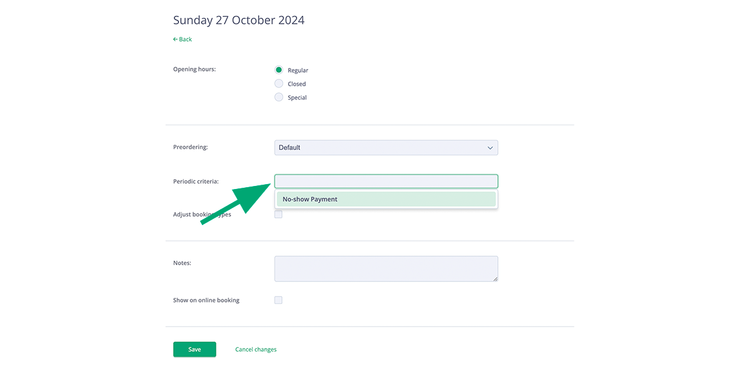The height and width of the screenshot is (367, 734).
Task: Select the Regular opening hours option
Action: tap(278, 70)
